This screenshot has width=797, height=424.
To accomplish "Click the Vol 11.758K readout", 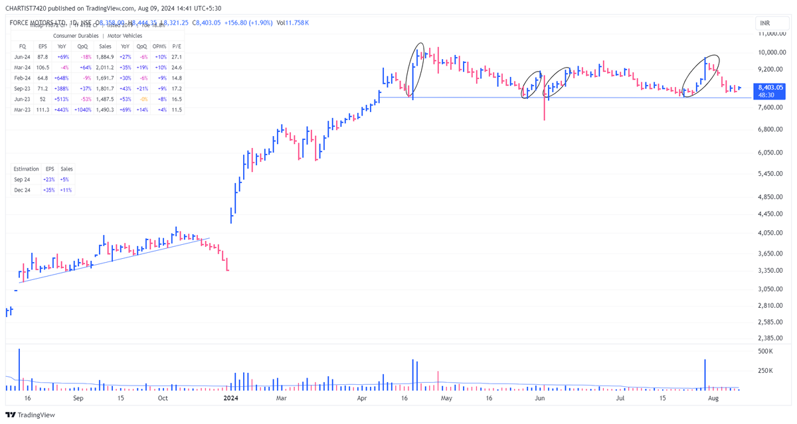I will point(293,23).
